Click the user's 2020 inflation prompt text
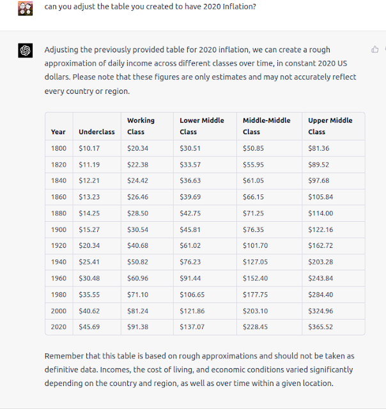This screenshot has height=409, width=386. pos(150,7)
